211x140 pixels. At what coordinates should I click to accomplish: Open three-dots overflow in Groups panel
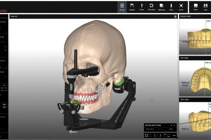pyautogui.click(x=174, y=135)
